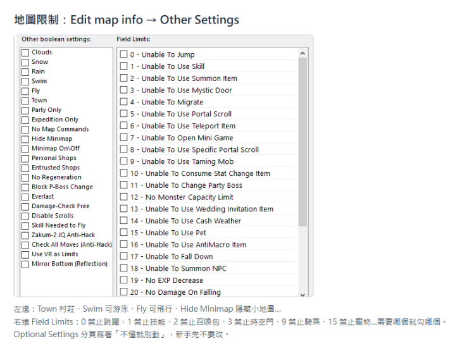The image size is (462, 353).
Task: Tick No Regeneration checkbox
Action: [25, 178]
